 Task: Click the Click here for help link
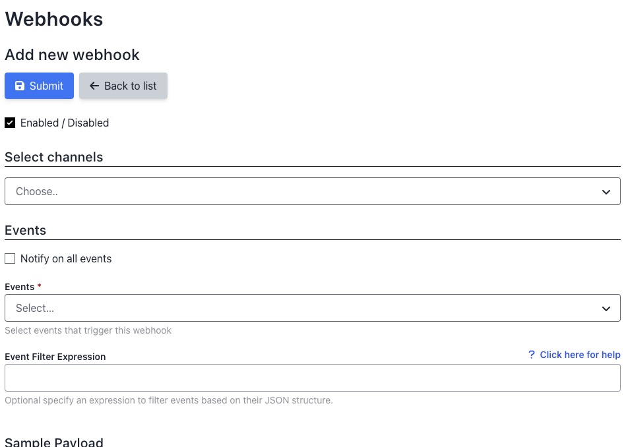point(580,355)
